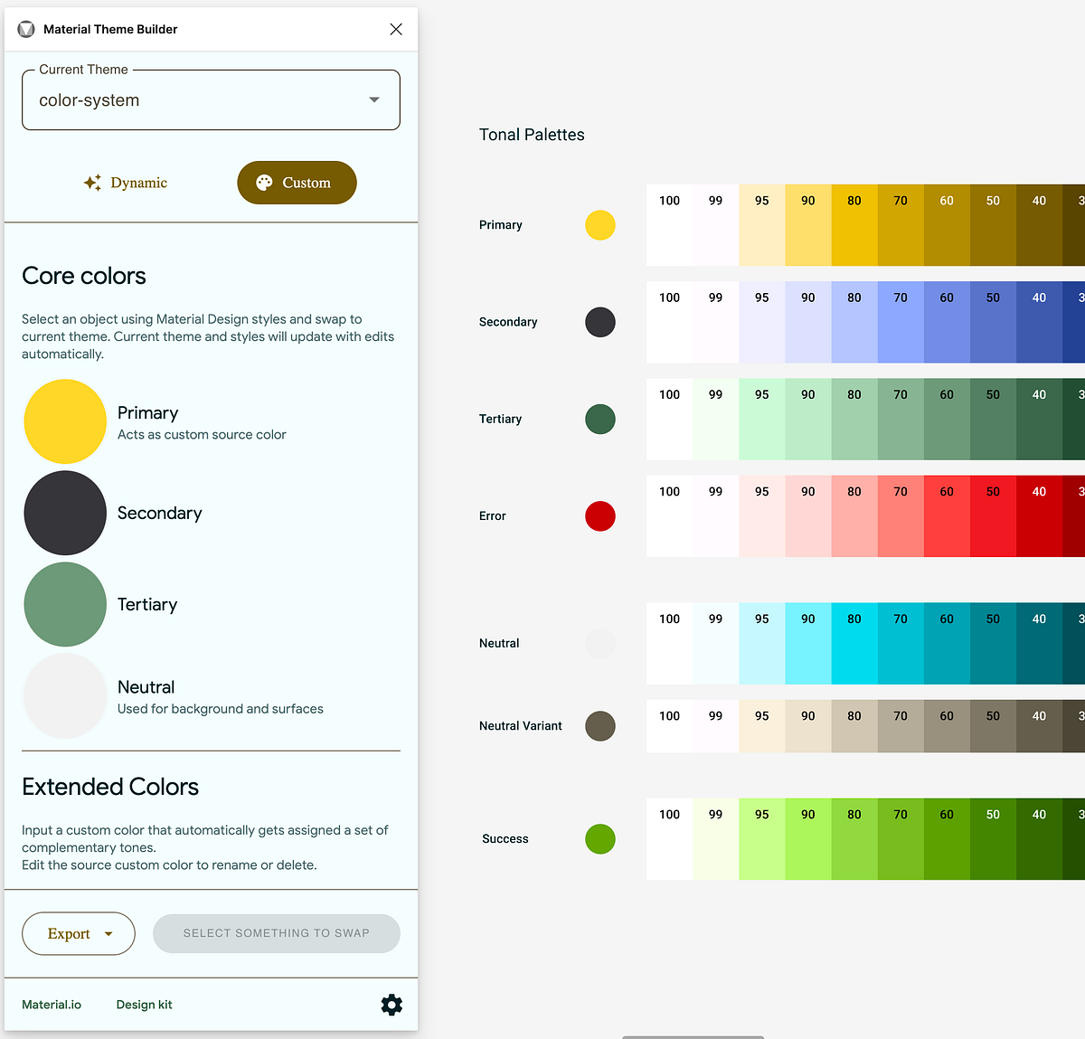Viewport: 1085px width, 1039px height.
Task: Open the dropdown arrow beside color-system
Action: (x=373, y=99)
